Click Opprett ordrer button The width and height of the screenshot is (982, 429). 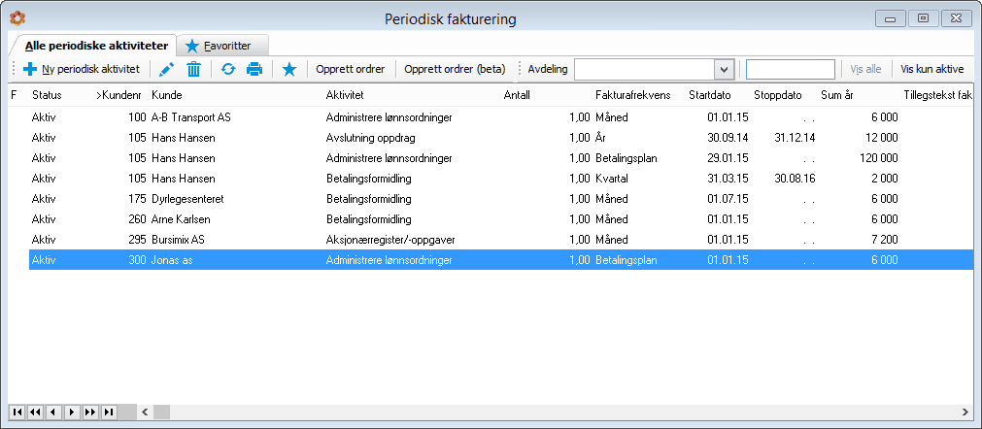(350, 70)
